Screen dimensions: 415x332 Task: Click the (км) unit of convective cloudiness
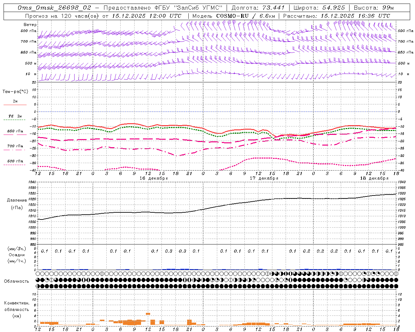[17, 316]
